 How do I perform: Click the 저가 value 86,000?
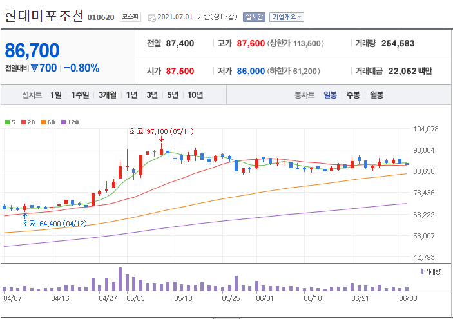coord(251,71)
